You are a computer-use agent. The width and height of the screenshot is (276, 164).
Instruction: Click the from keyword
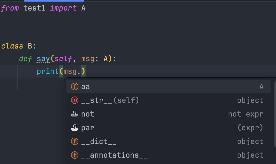click(x=10, y=8)
